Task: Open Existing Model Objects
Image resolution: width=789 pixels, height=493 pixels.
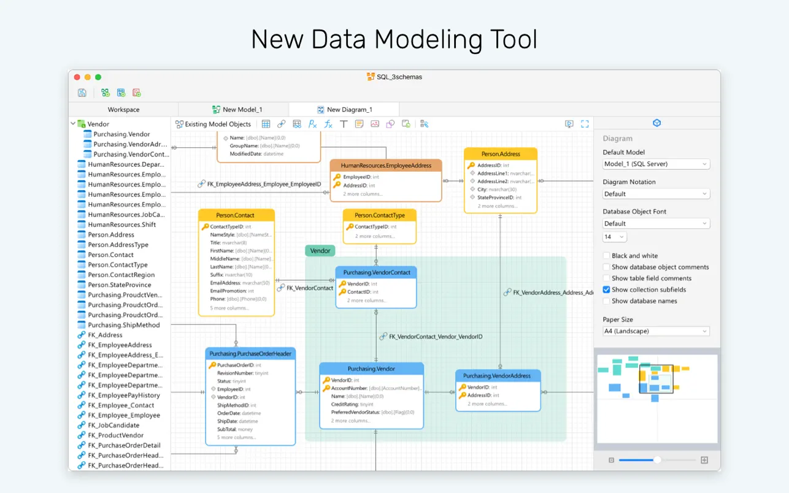Action: click(x=213, y=124)
